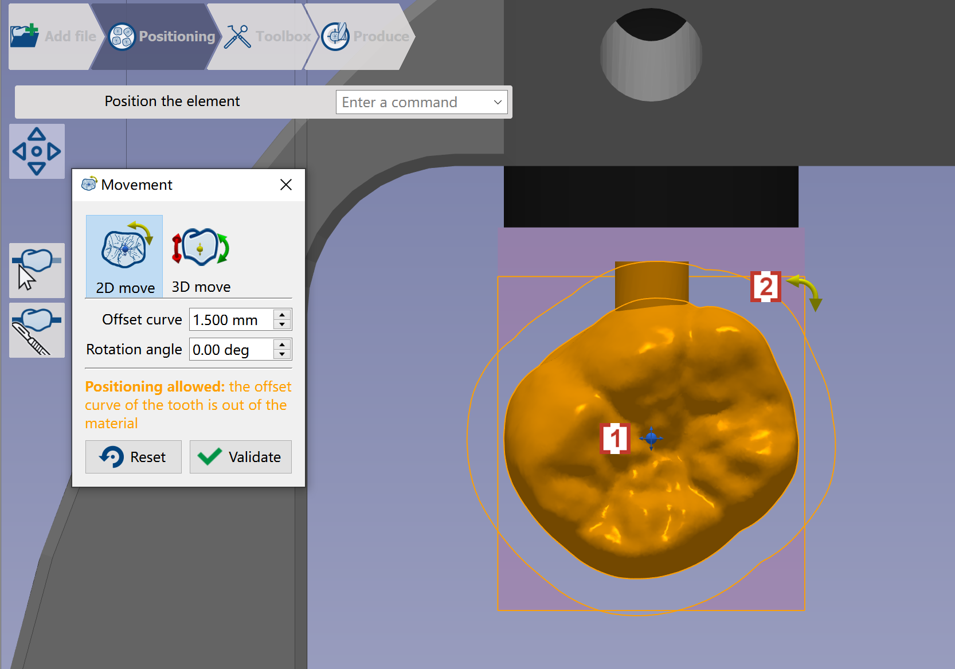The width and height of the screenshot is (955, 669).
Task: Close the Movement dialog
Action: 286,185
